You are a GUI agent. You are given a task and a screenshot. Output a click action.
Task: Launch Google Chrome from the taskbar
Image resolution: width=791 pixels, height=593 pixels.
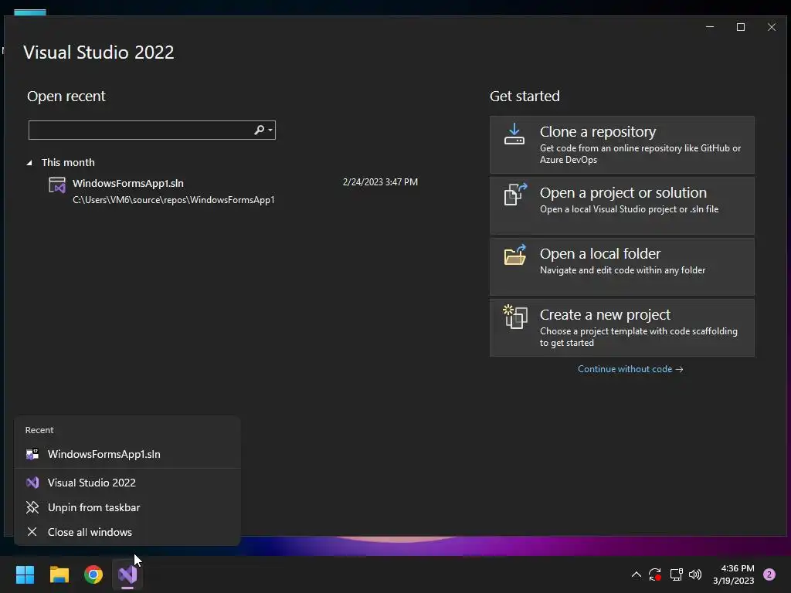(93, 574)
